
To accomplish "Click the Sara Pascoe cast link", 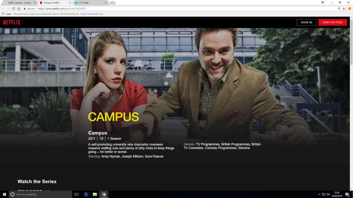I will pos(154,156).
